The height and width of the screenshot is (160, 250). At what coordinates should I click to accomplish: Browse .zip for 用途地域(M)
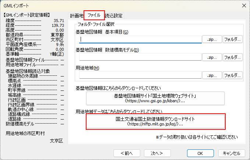(212, 75)
